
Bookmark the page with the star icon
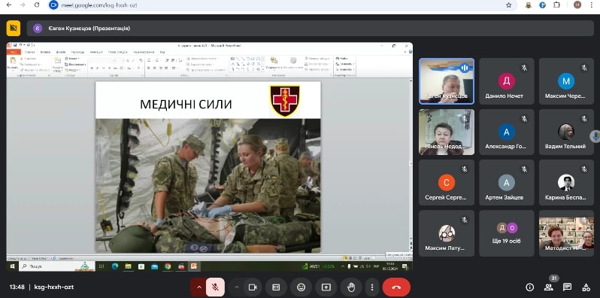[508, 5]
